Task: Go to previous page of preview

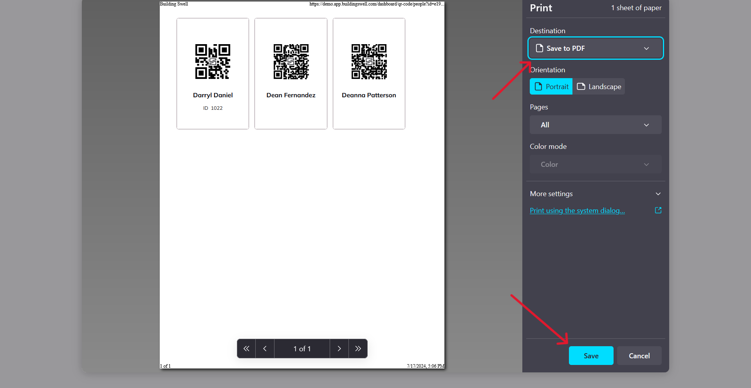Action: [x=265, y=349]
